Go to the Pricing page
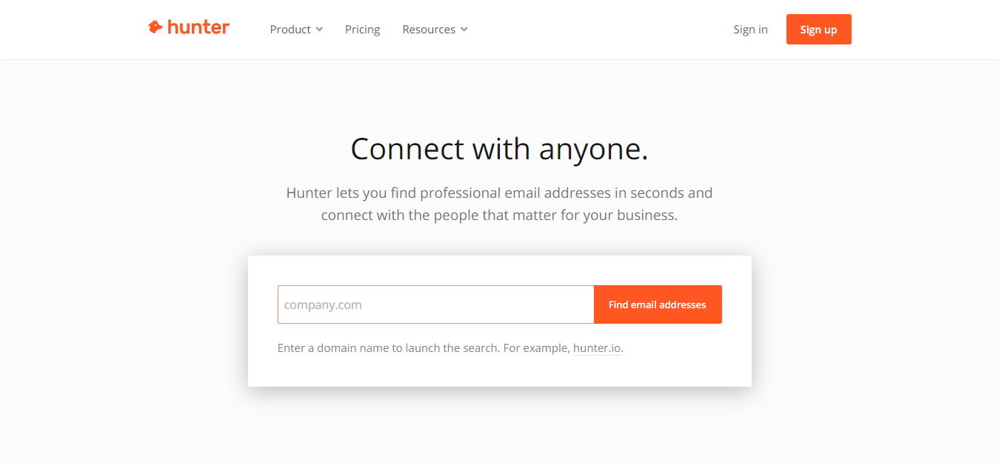The height and width of the screenshot is (463, 999). pos(362,30)
